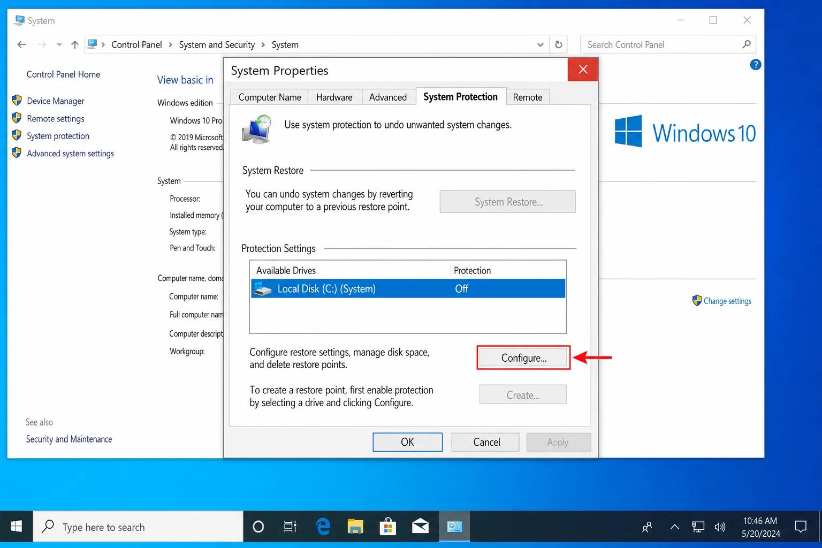Go to Control Panel Home
The height and width of the screenshot is (548, 822).
pyautogui.click(x=63, y=74)
